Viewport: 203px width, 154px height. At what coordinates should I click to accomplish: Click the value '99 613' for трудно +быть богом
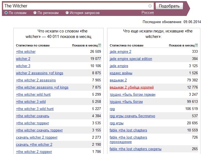click(192, 101)
